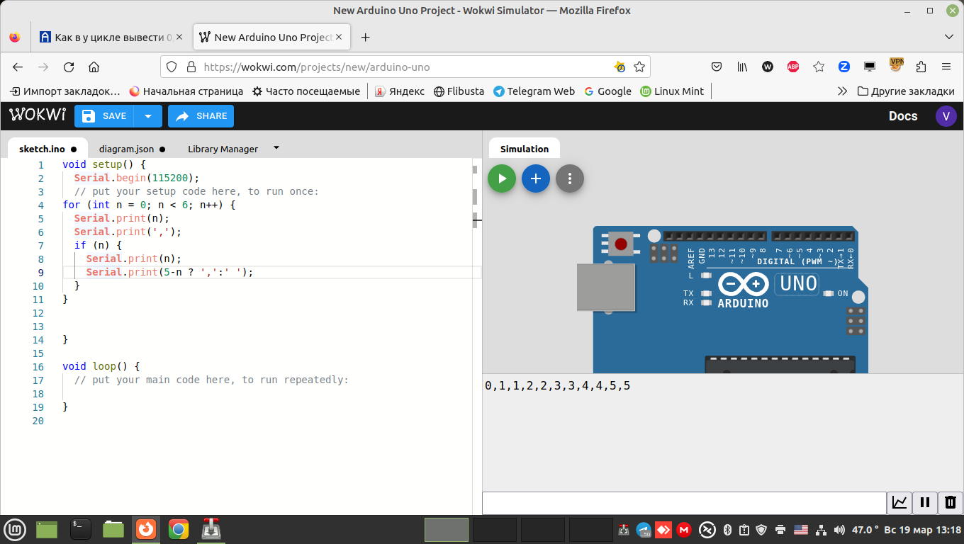Bookmark this page with star icon
The height and width of the screenshot is (544, 964).
point(639,67)
